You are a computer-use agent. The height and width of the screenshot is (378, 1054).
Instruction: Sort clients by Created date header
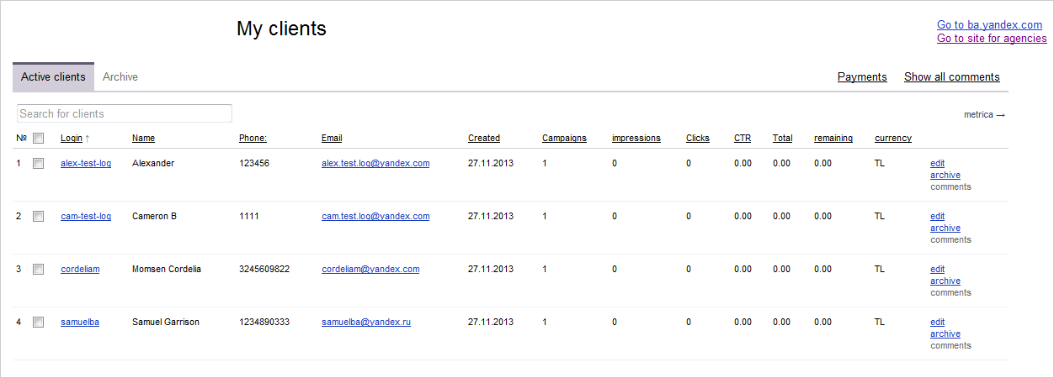tap(484, 139)
